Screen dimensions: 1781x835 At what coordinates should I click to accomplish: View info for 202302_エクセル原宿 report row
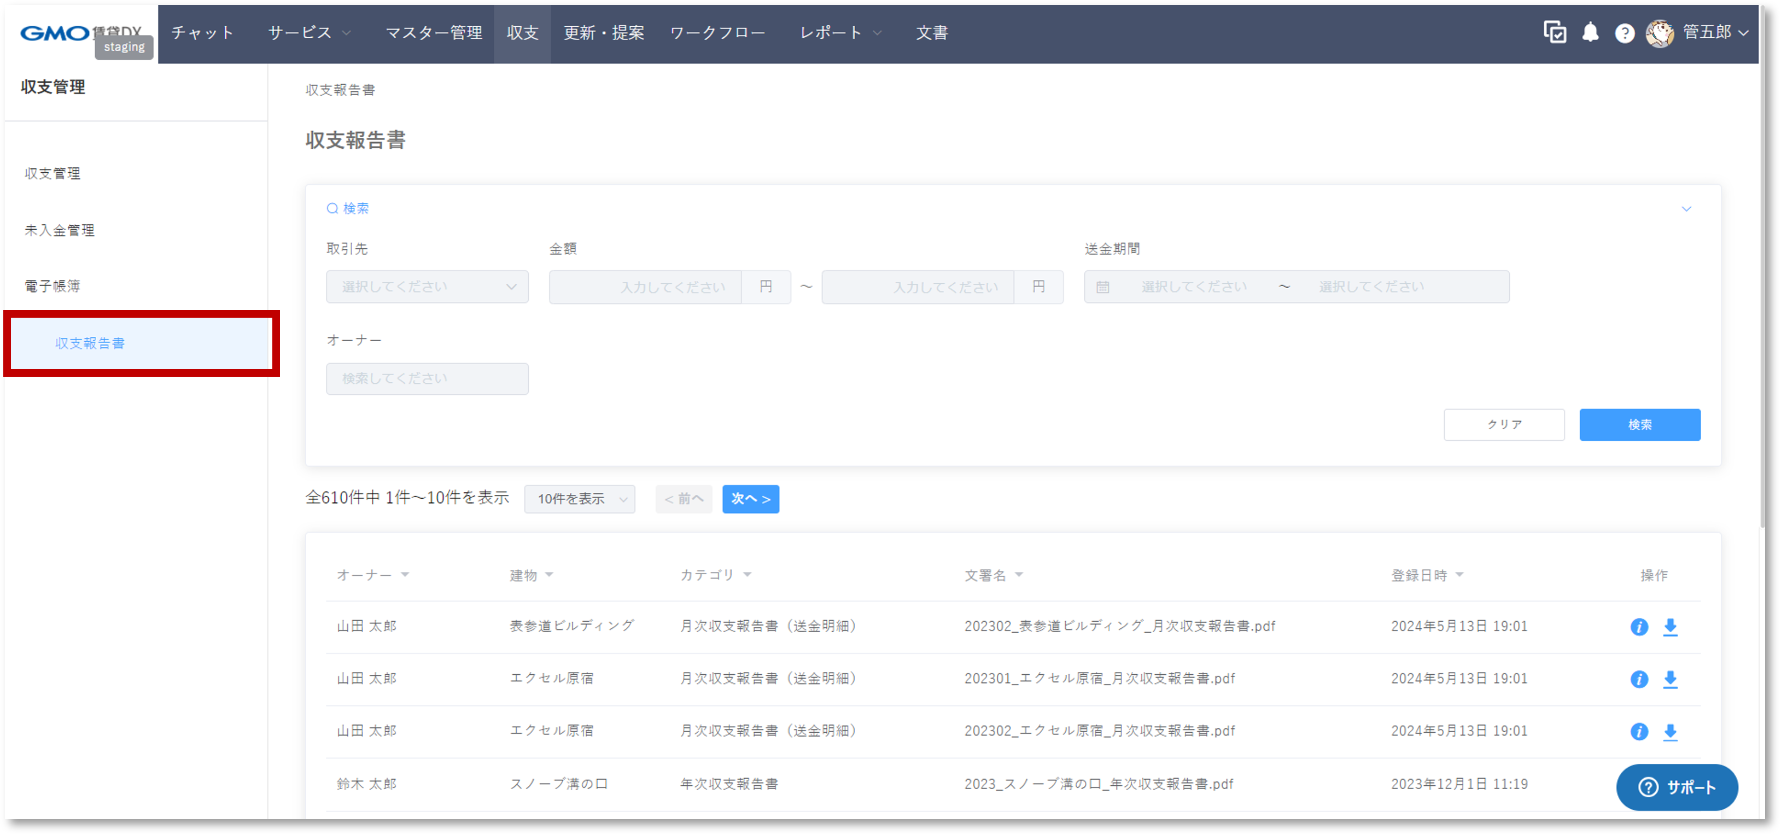click(x=1639, y=731)
